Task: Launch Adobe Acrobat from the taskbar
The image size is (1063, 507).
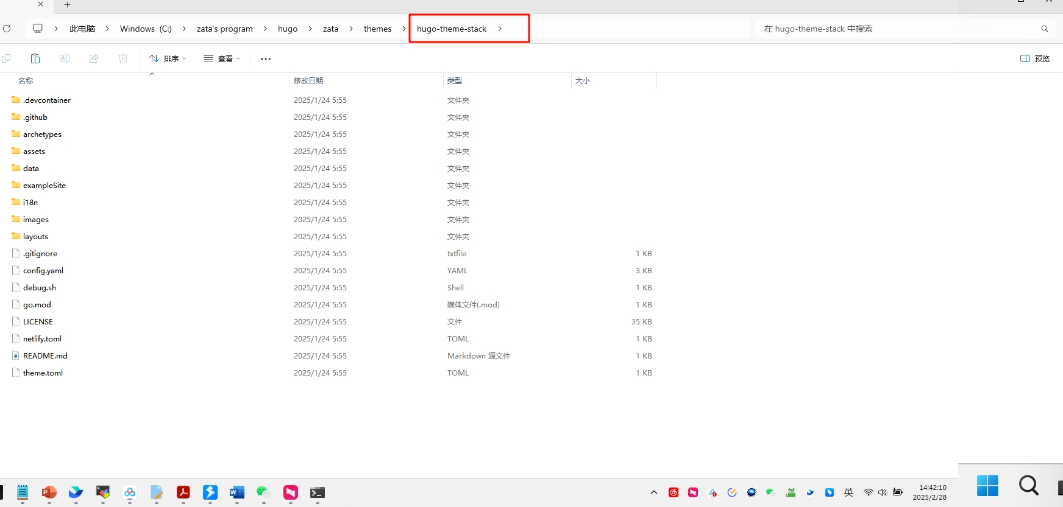Action: tap(183, 492)
